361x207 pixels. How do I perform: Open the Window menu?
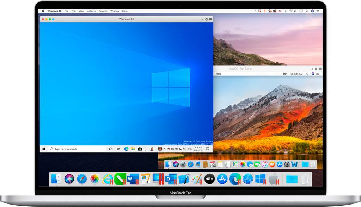click(x=115, y=11)
